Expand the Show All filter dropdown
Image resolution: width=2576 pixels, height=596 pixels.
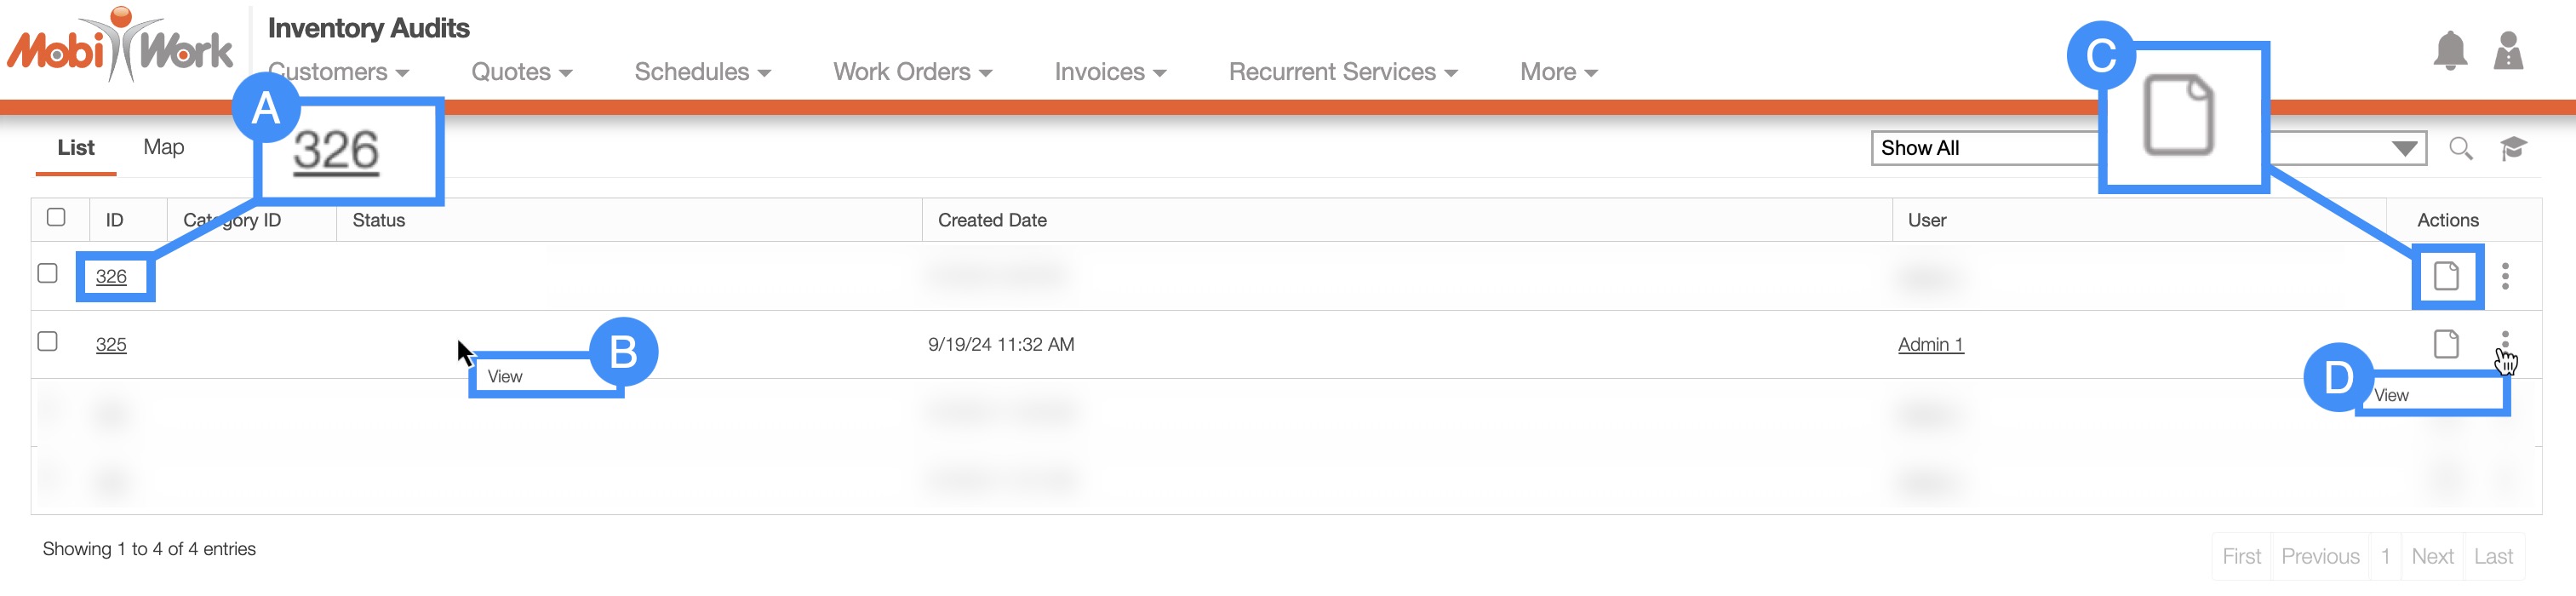2404,149
